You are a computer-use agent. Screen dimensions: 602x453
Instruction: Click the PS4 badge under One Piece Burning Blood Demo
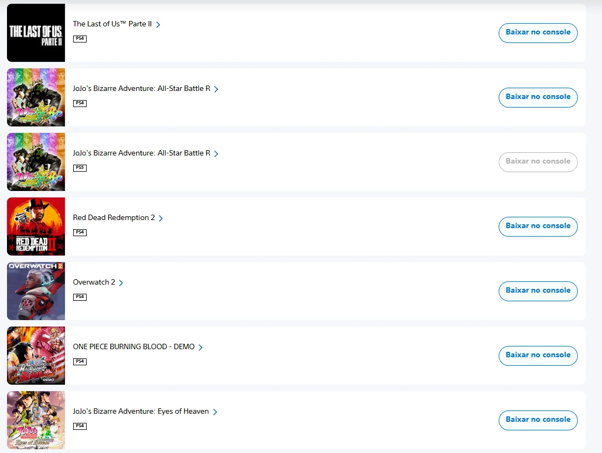pos(80,362)
